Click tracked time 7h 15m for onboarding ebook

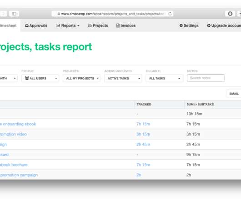coord(143,124)
